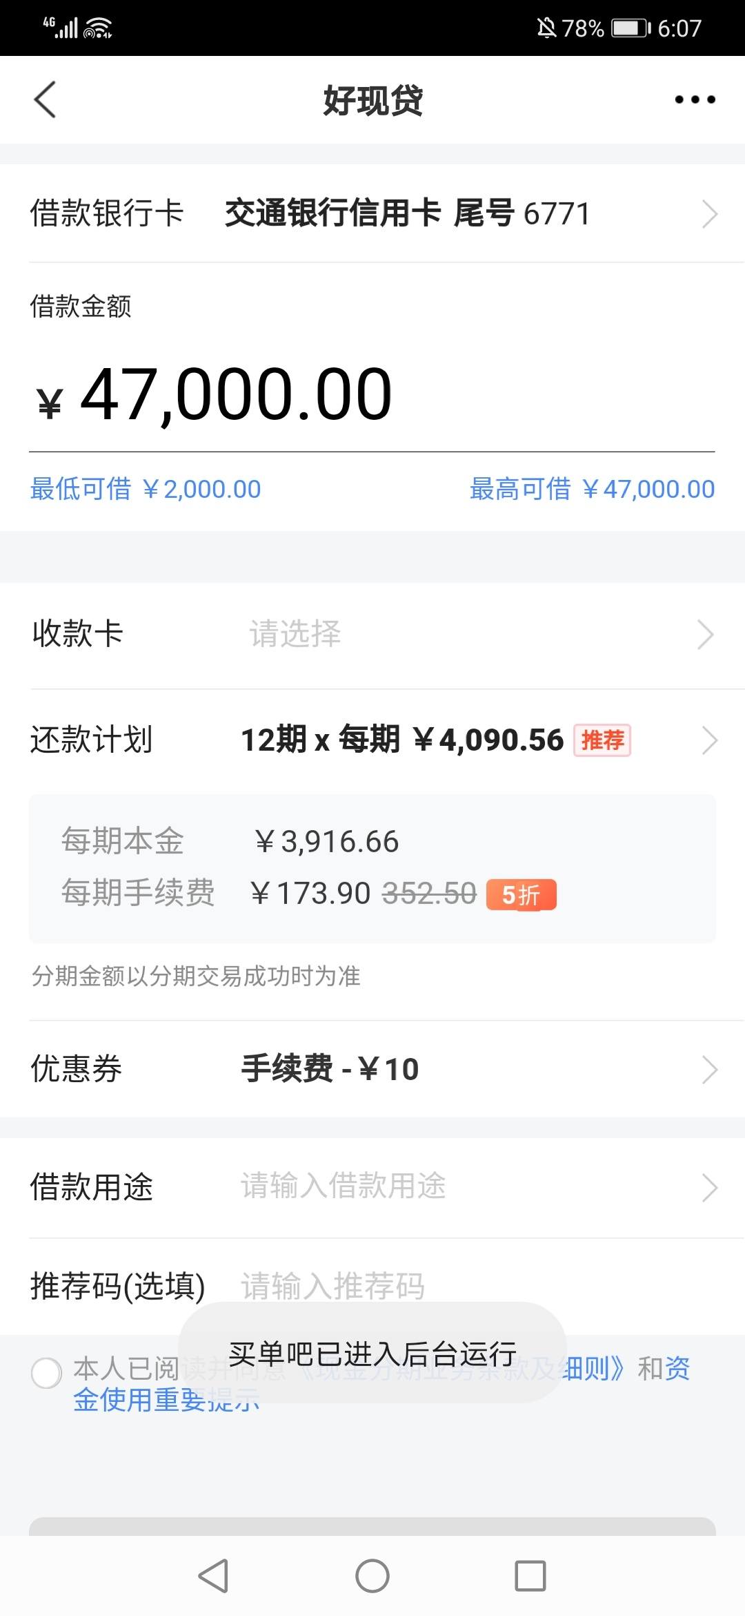This screenshot has width=745, height=1616.
Task: Expand 借款银行卡 card selection chevron
Action: tap(709, 213)
